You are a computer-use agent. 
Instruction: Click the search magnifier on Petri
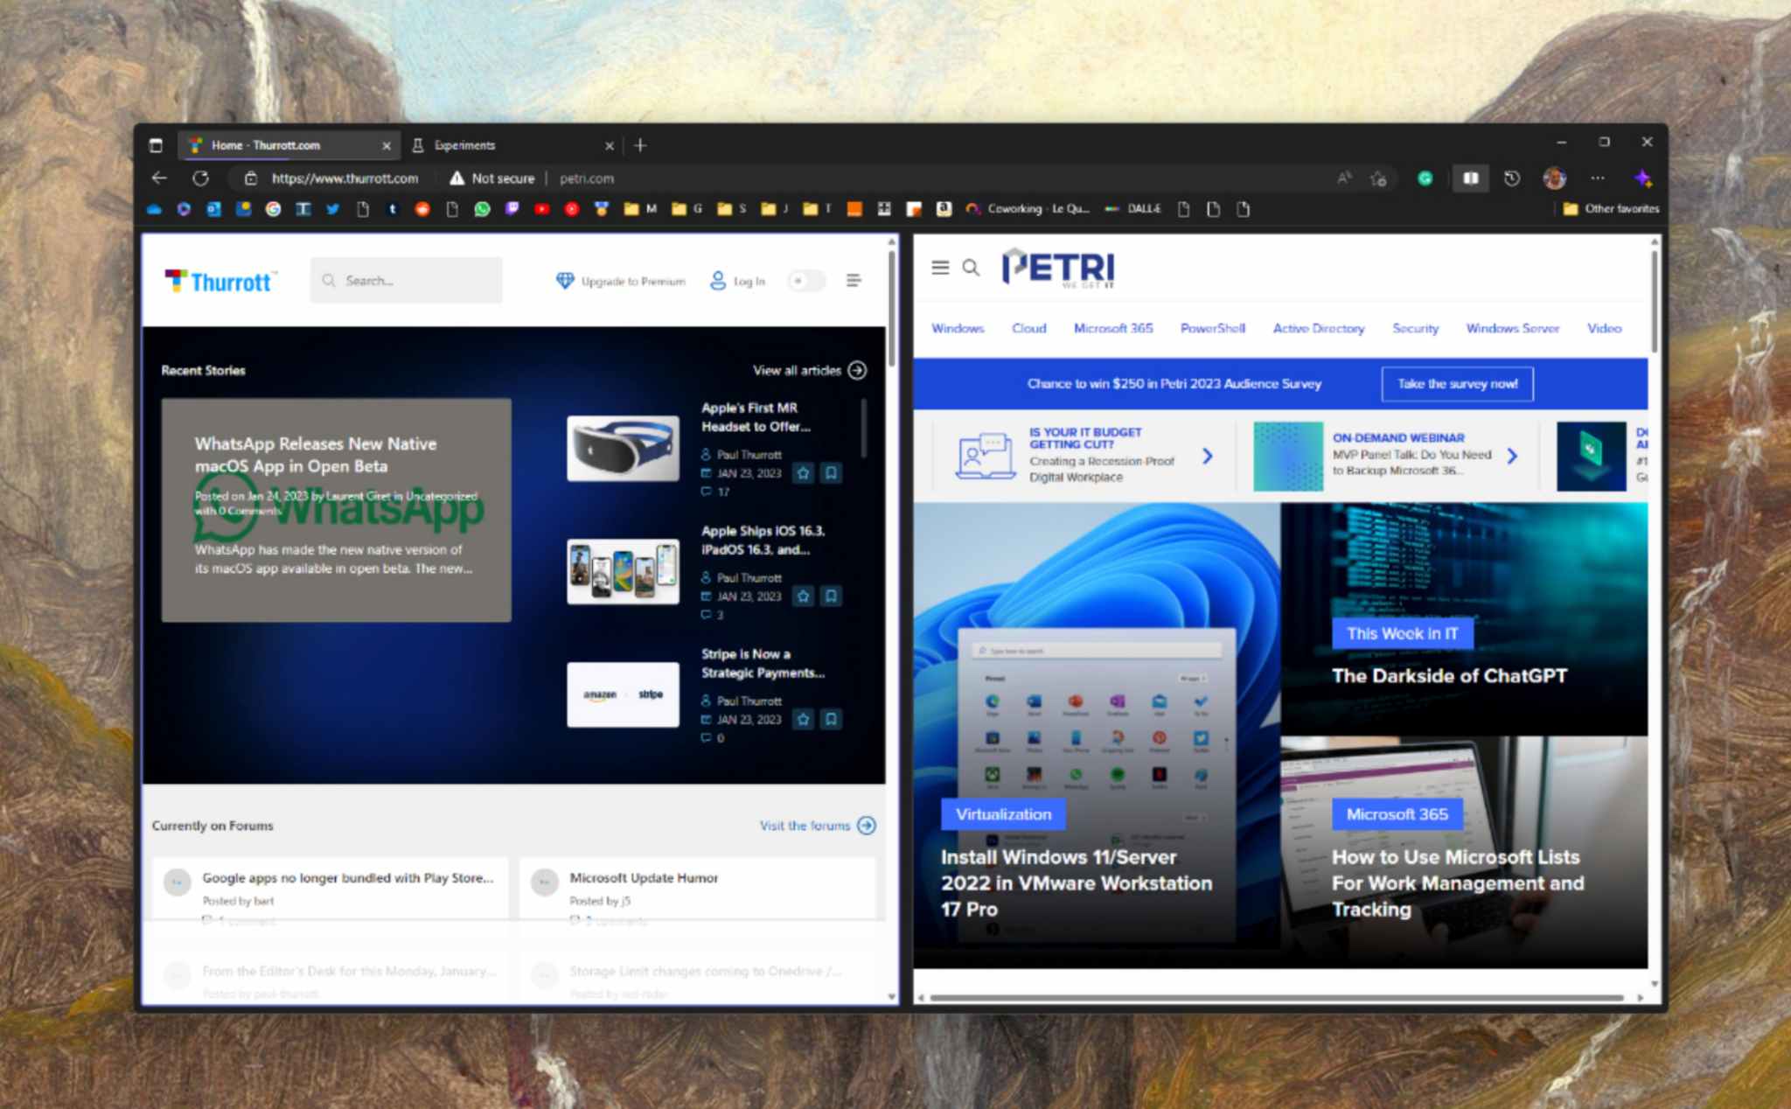pyautogui.click(x=971, y=269)
